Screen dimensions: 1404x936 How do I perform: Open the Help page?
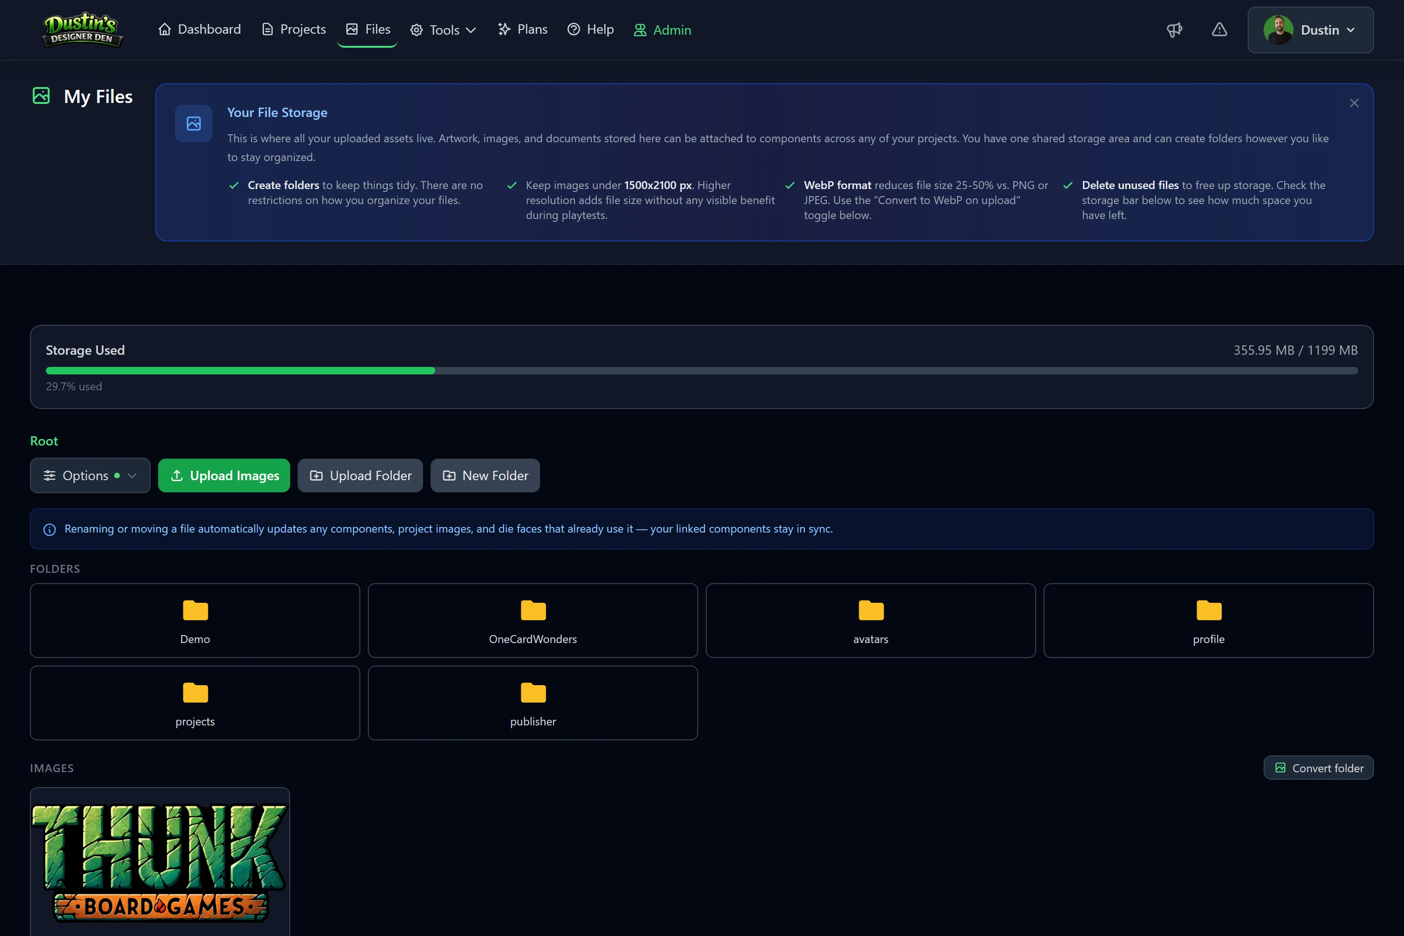pos(590,29)
